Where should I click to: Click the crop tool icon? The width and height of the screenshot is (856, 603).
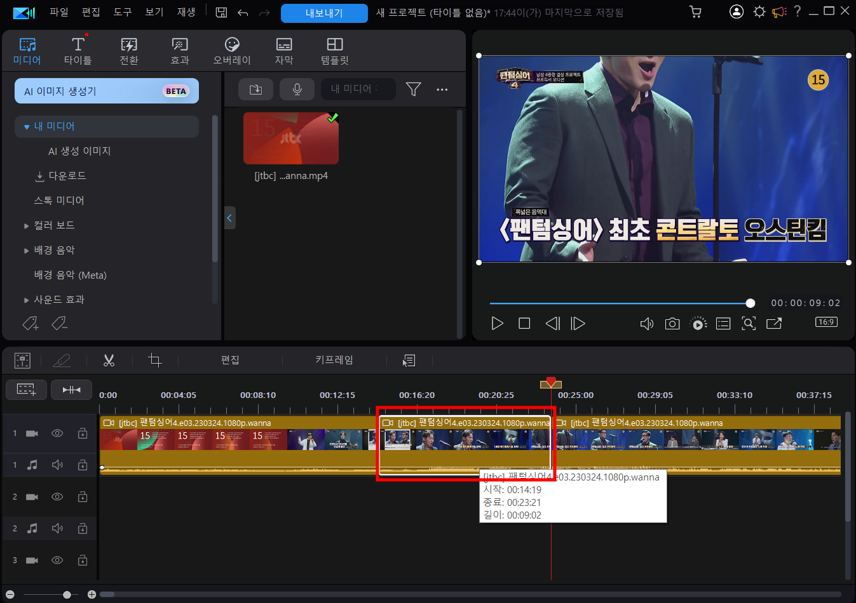[x=155, y=361]
